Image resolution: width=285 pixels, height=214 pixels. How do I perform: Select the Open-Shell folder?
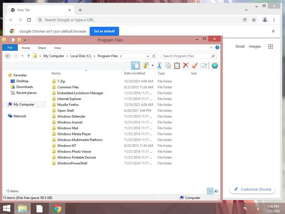pyautogui.click(x=63, y=110)
